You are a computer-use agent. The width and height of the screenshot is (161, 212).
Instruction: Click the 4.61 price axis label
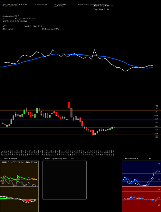(x=156, y=130)
